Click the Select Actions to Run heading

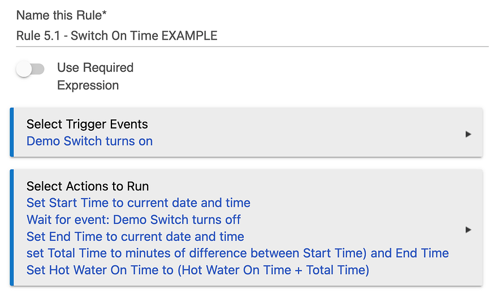click(x=88, y=186)
